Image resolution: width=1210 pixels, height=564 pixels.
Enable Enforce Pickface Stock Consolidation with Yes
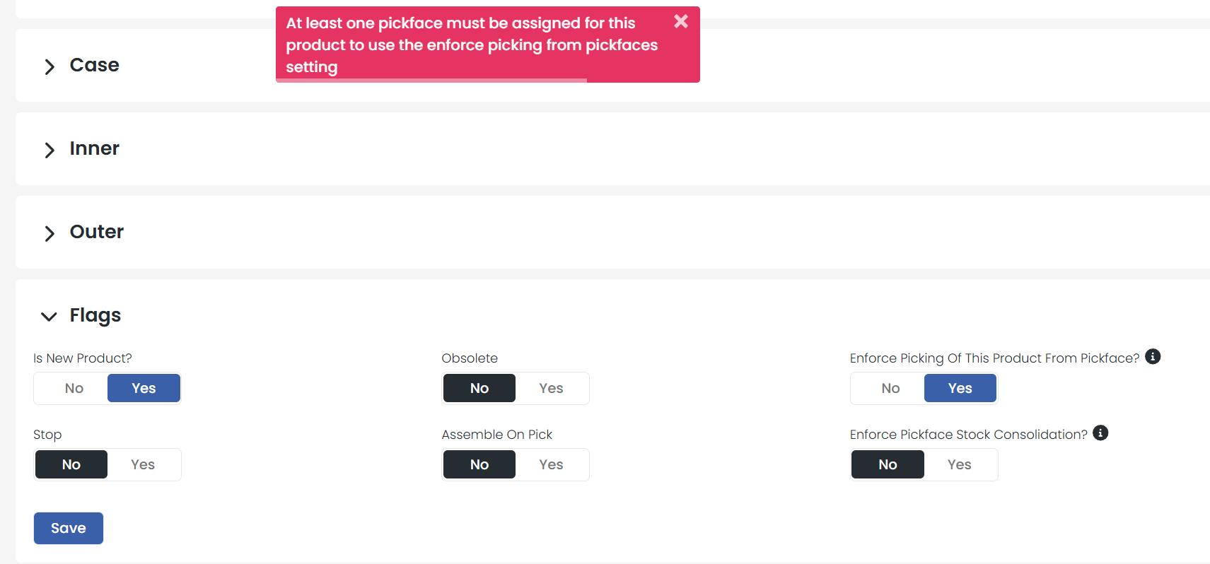(x=959, y=464)
